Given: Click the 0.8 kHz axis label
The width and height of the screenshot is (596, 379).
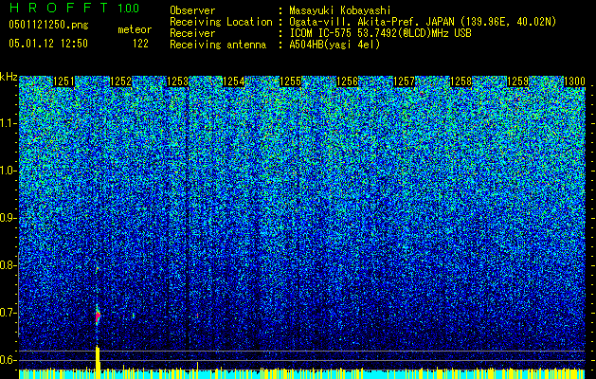Looking at the screenshot, I should [x=8, y=265].
